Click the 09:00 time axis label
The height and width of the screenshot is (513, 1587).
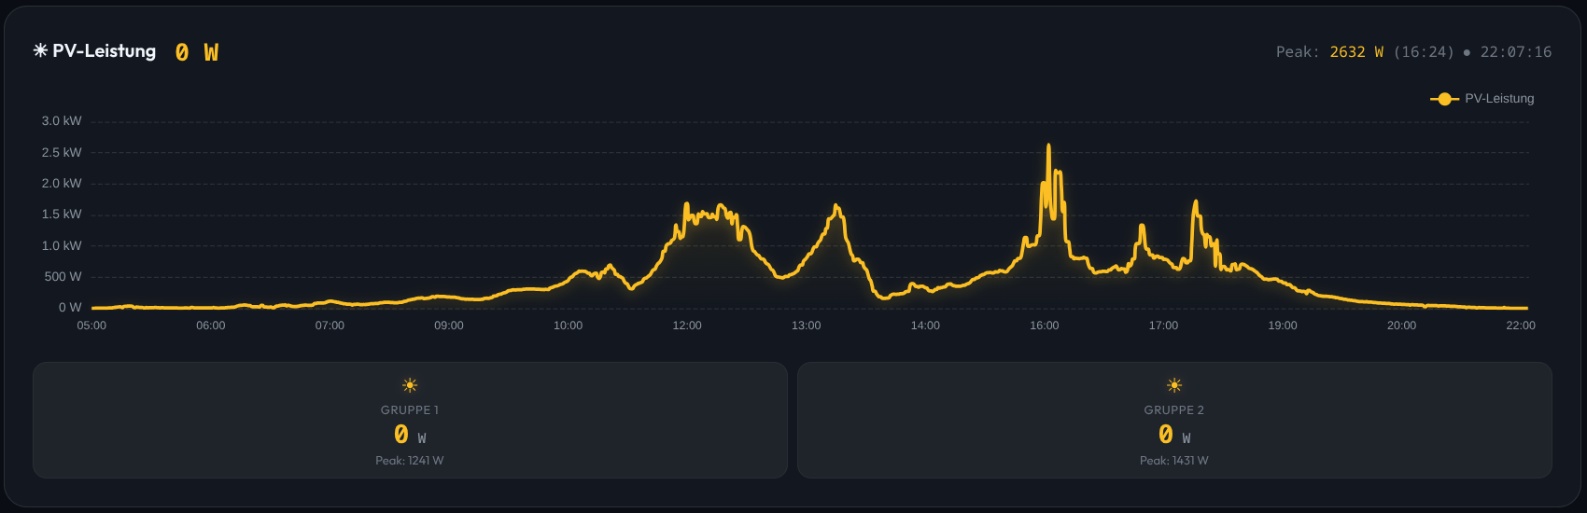tap(449, 326)
